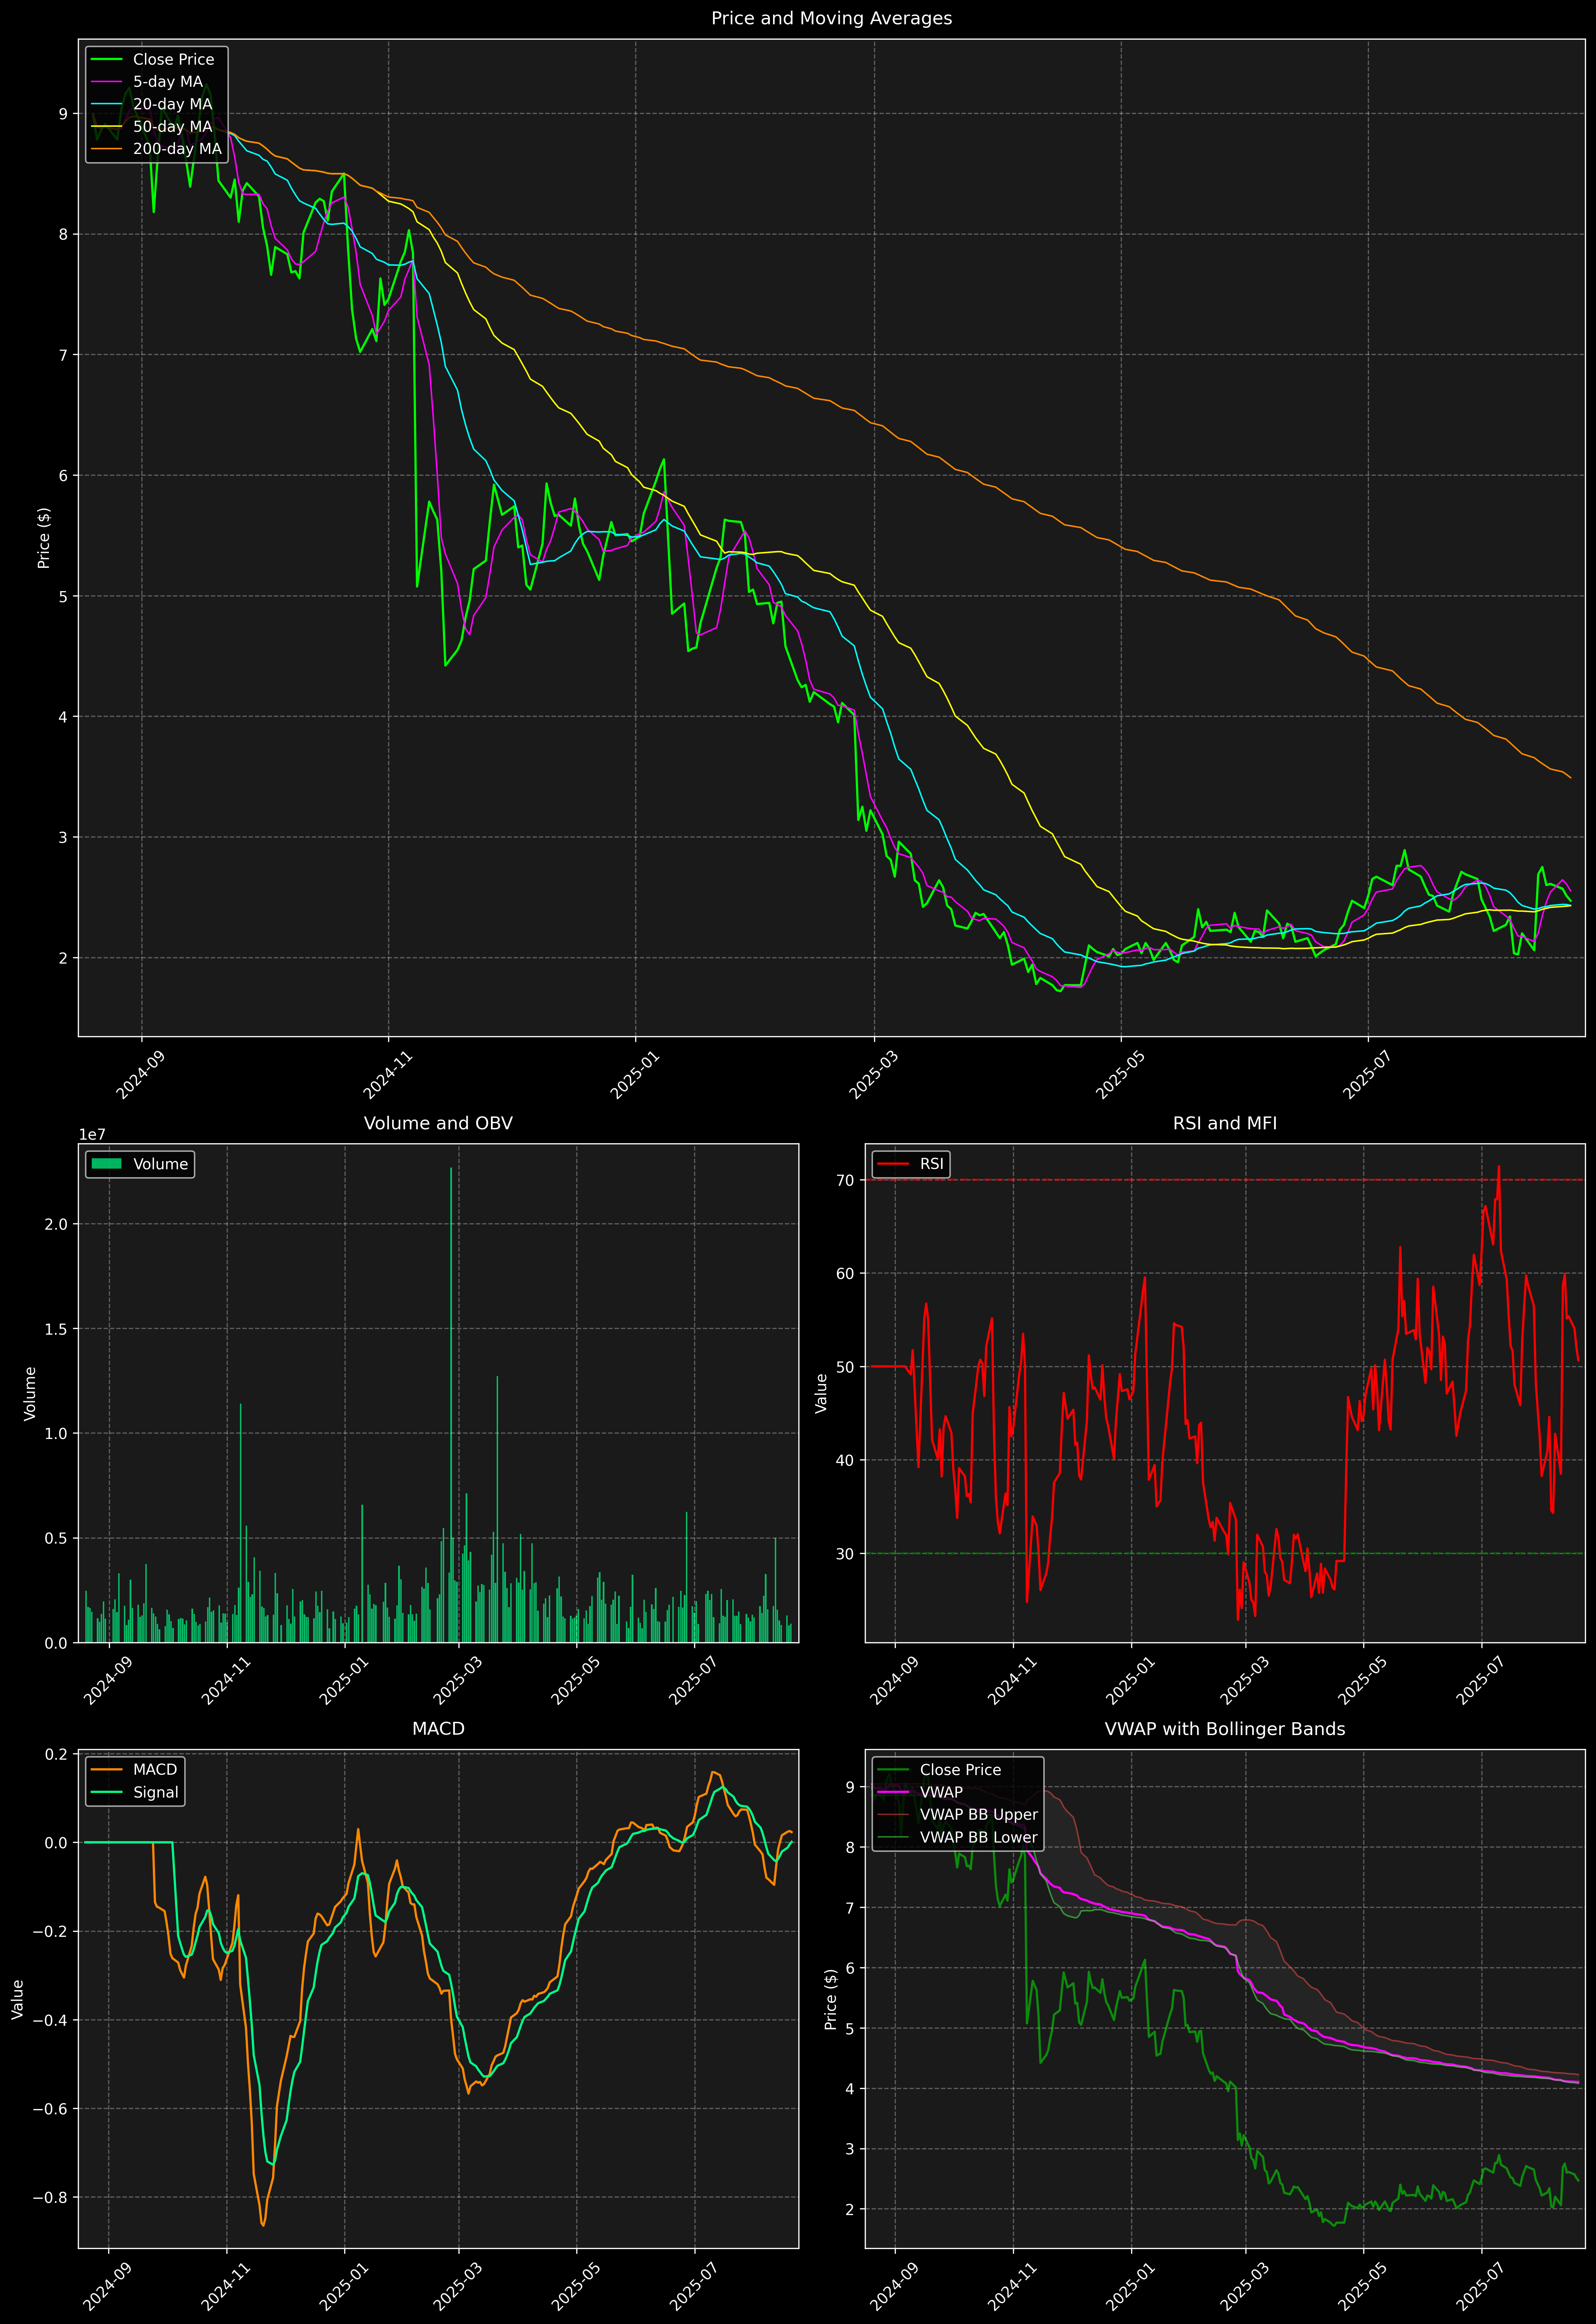Screen dimensions: 1596x2324
Task: Click the tallest volume spike bar
Action: pyautogui.click(x=451, y=1400)
